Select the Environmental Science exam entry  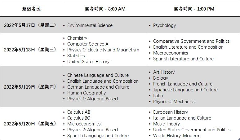(90, 25)
